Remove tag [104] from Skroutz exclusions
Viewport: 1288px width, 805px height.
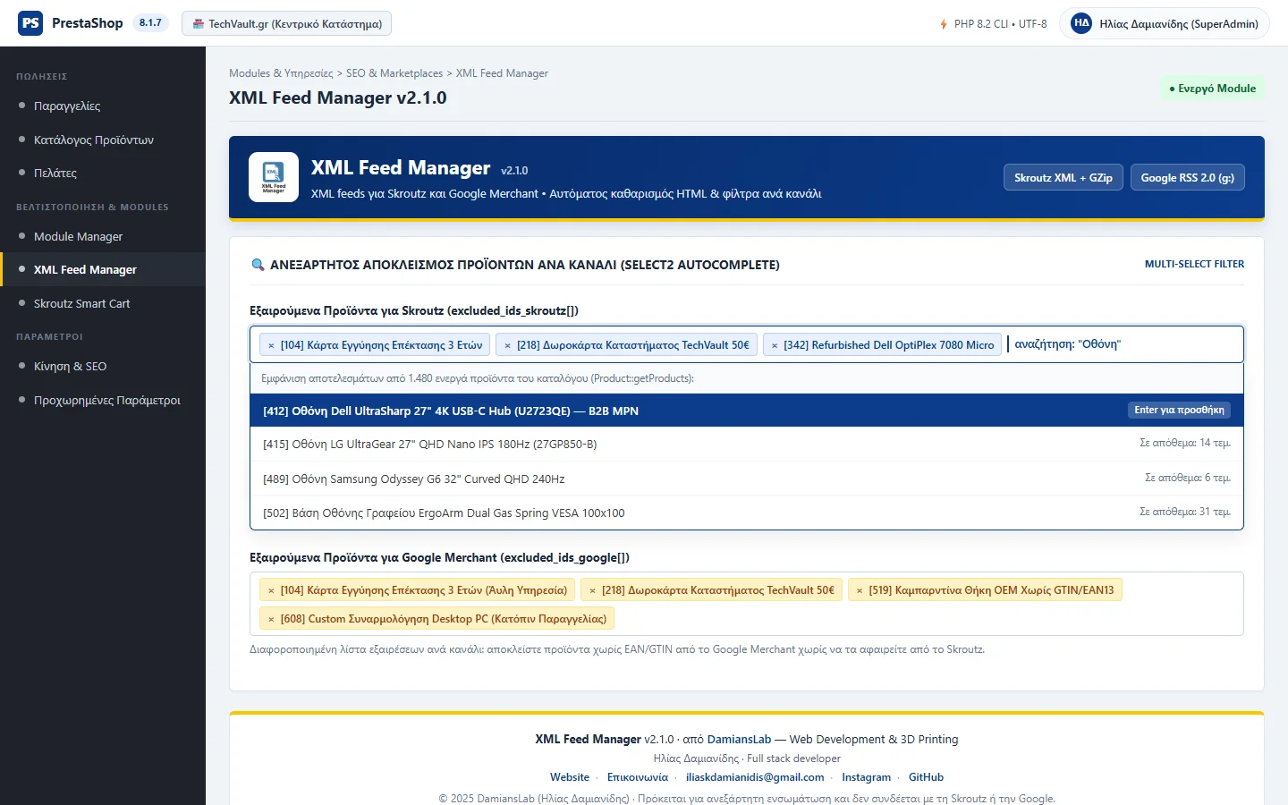(x=271, y=345)
